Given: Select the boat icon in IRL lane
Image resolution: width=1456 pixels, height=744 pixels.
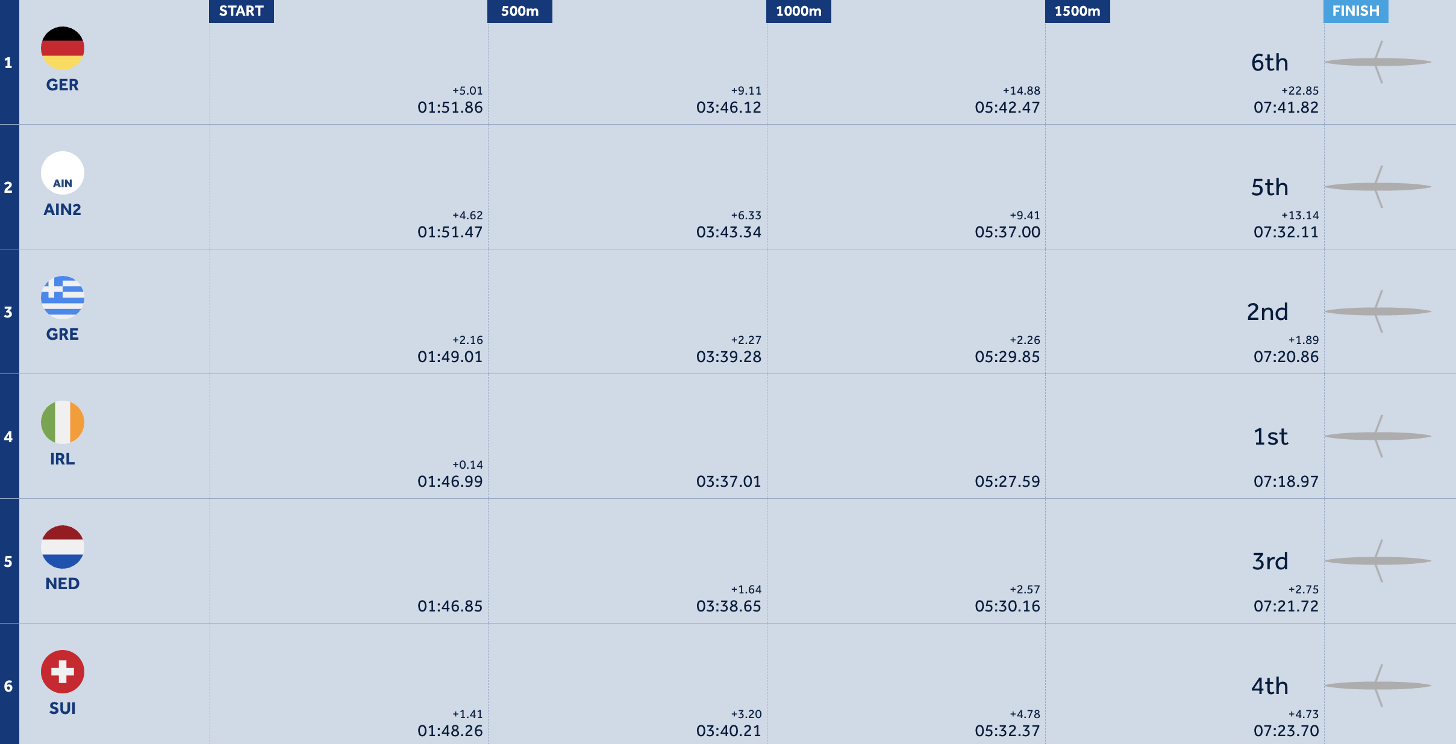Looking at the screenshot, I should pos(1378,436).
